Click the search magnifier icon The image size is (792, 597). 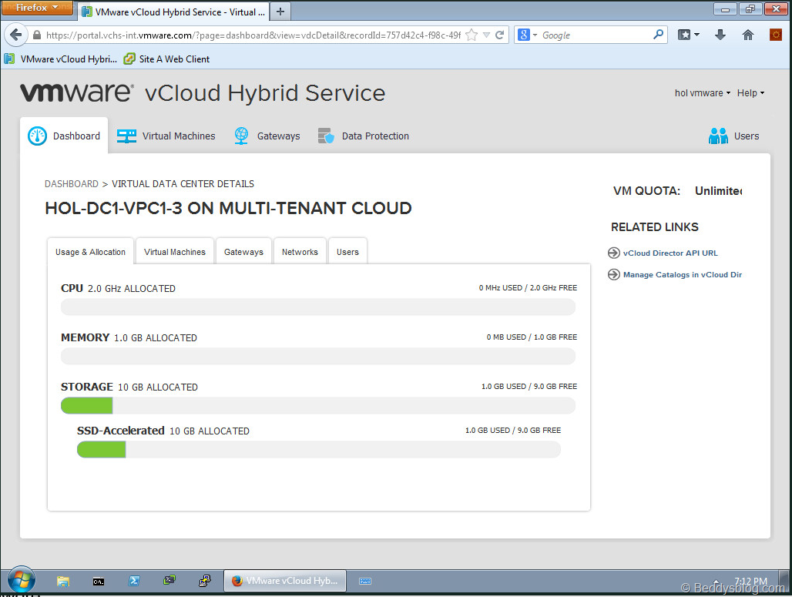click(658, 35)
